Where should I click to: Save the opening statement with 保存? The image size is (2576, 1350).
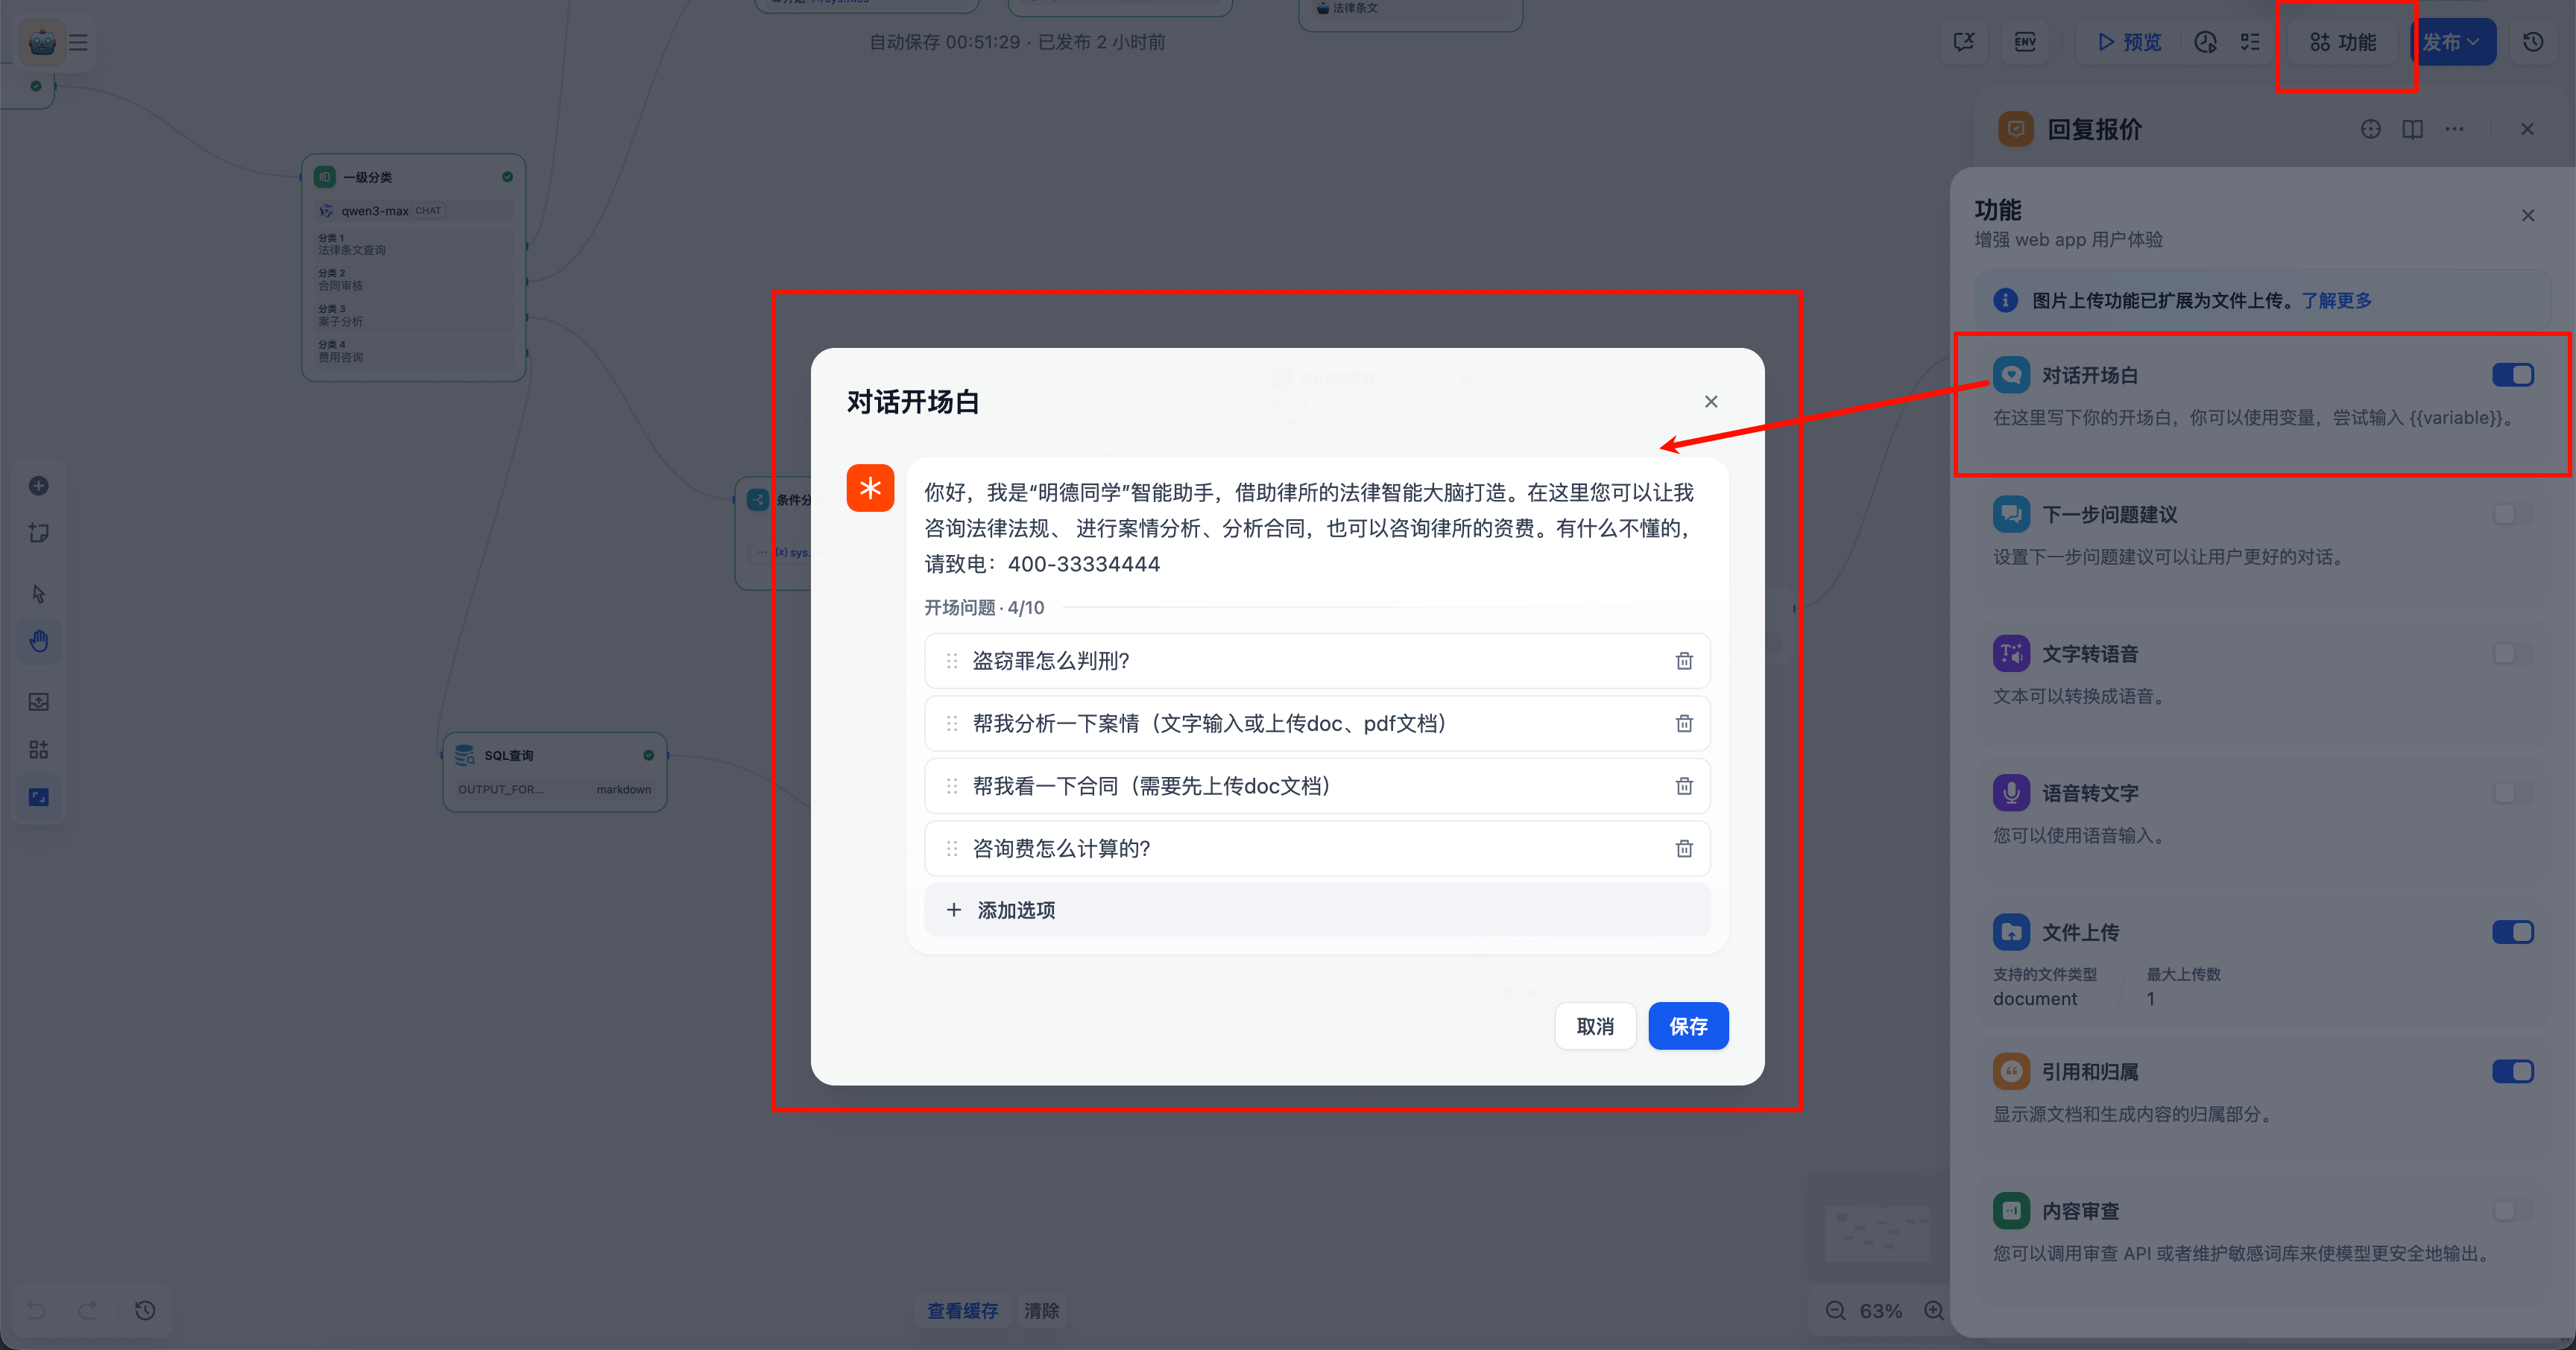click(x=1688, y=1026)
